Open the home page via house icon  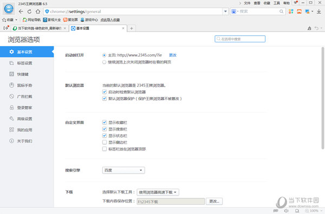[38, 11]
